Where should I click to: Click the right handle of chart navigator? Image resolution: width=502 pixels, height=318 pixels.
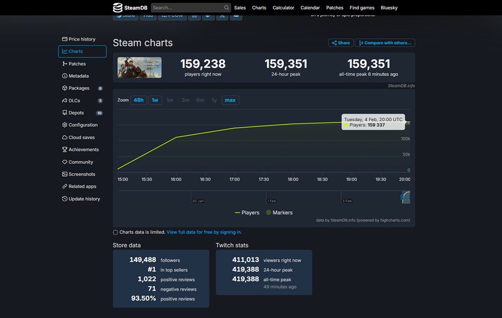409,197
